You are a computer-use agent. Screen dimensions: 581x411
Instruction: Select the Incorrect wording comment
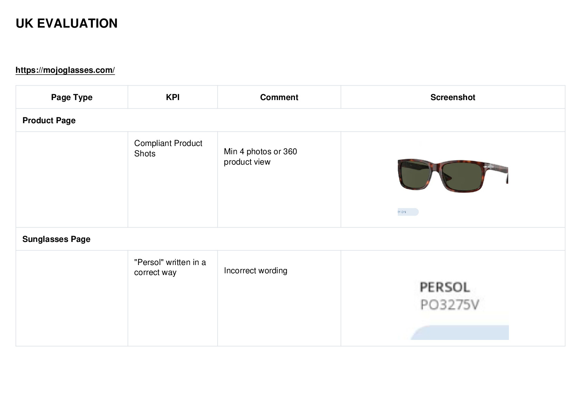tap(255, 271)
